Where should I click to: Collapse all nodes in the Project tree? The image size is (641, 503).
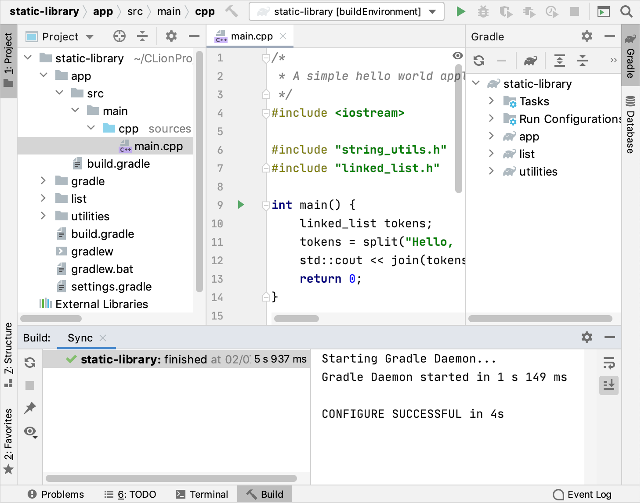pyautogui.click(x=142, y=36)
